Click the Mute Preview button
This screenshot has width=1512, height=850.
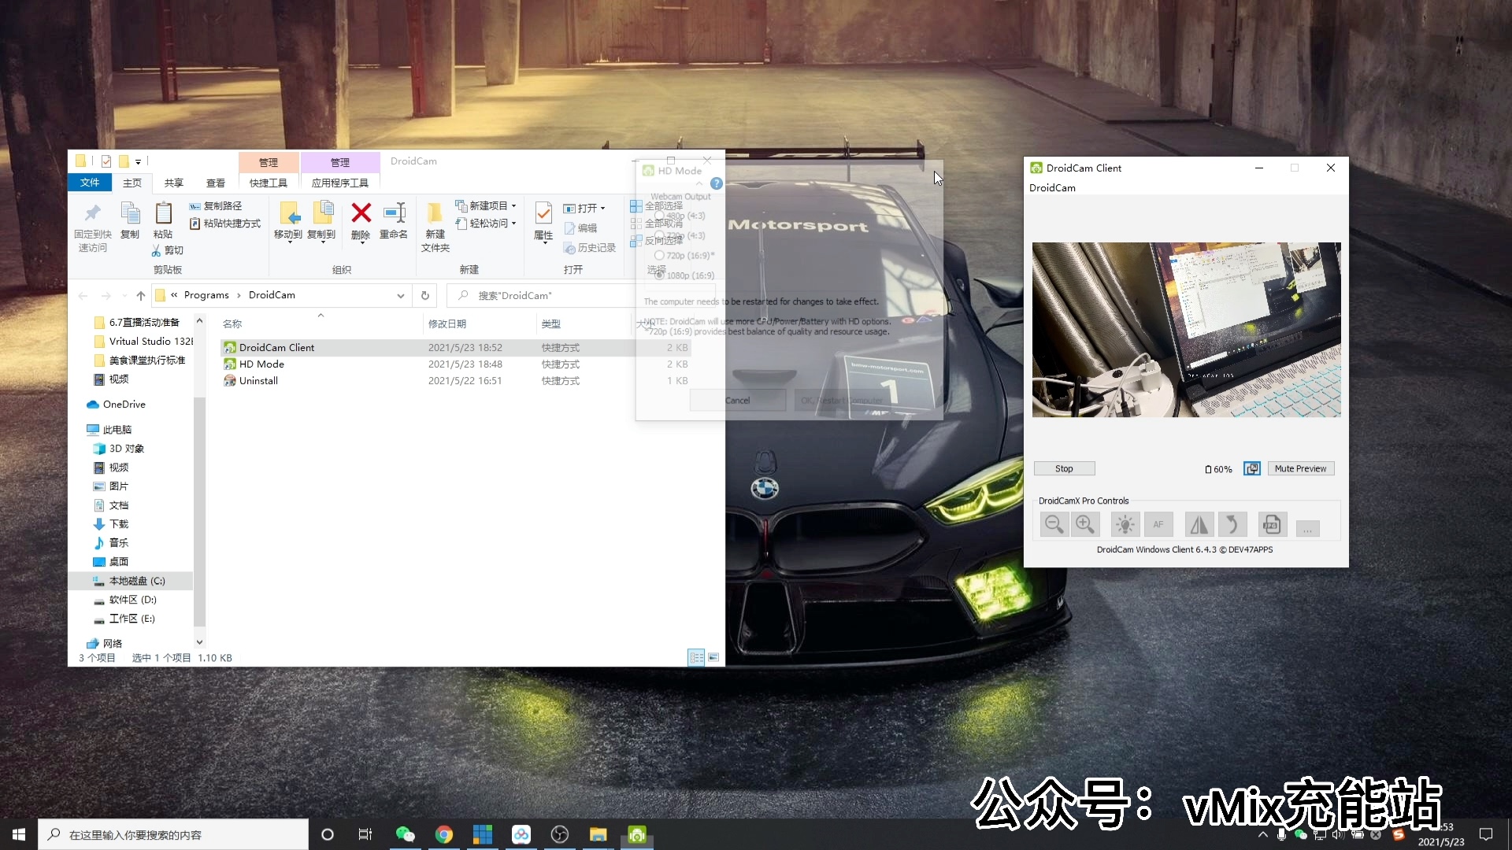[x=1300, y=468]
